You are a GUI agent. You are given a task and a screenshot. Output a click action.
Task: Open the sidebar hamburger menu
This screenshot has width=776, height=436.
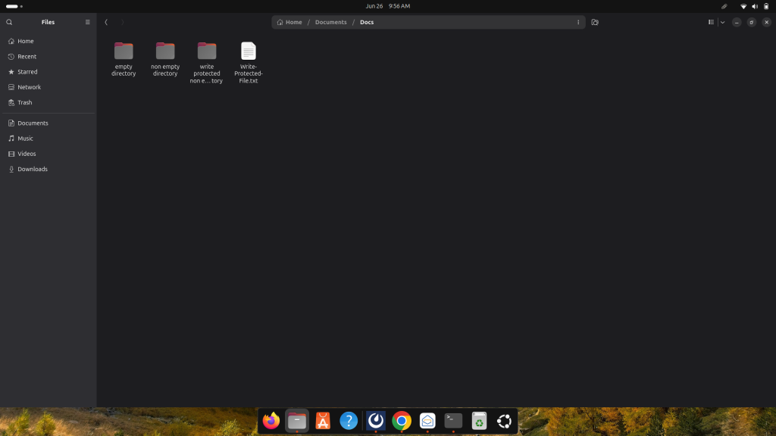coord(87,22)
